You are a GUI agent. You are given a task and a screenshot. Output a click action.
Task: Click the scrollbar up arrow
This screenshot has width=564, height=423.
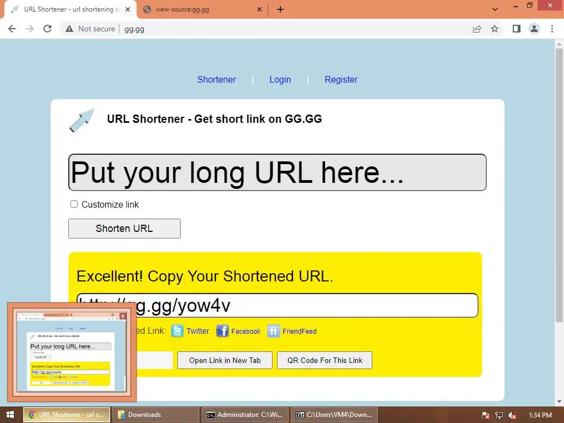pos(559,43)
